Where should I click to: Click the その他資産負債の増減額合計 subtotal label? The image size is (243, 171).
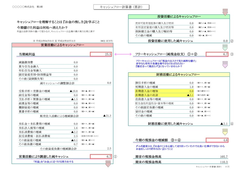(x=58, y=149)
